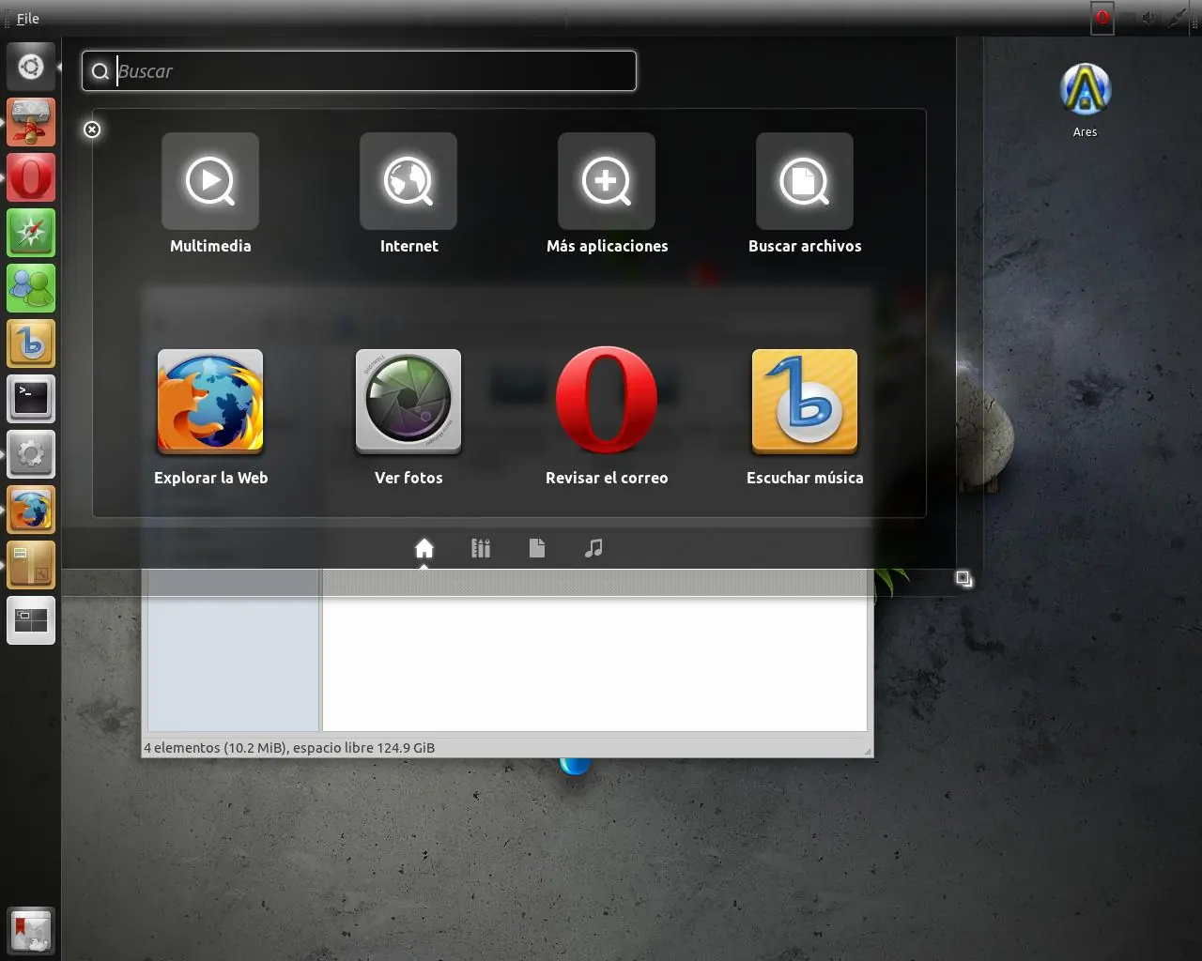Open the Terminal from the launcher

31,399
